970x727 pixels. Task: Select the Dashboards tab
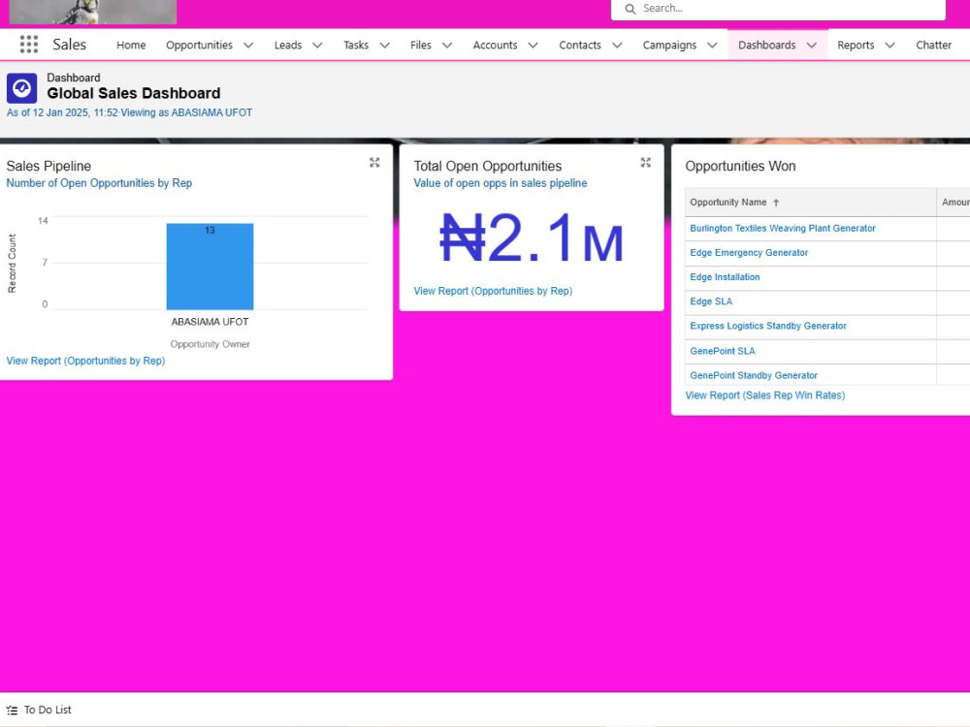click(x=766, y=46)
